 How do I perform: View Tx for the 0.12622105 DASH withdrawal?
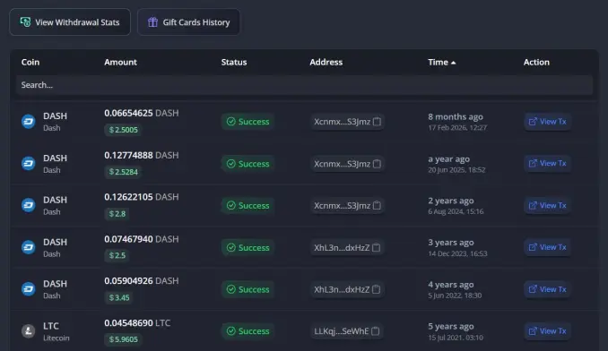point(548,205)
